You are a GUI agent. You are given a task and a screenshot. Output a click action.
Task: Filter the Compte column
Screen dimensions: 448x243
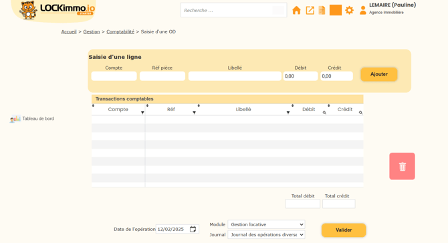pyautogui.click(x=142, y=112)
